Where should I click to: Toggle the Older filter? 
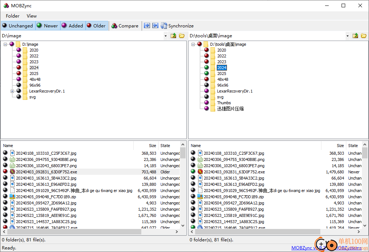97,26
